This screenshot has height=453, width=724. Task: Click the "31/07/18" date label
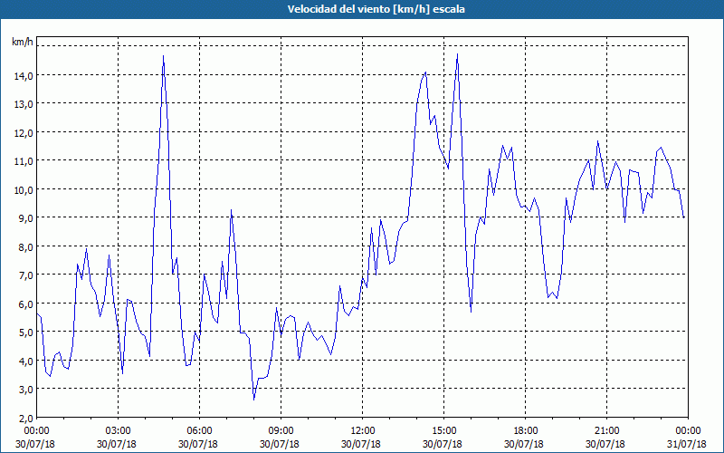click(x=687, y=444)
